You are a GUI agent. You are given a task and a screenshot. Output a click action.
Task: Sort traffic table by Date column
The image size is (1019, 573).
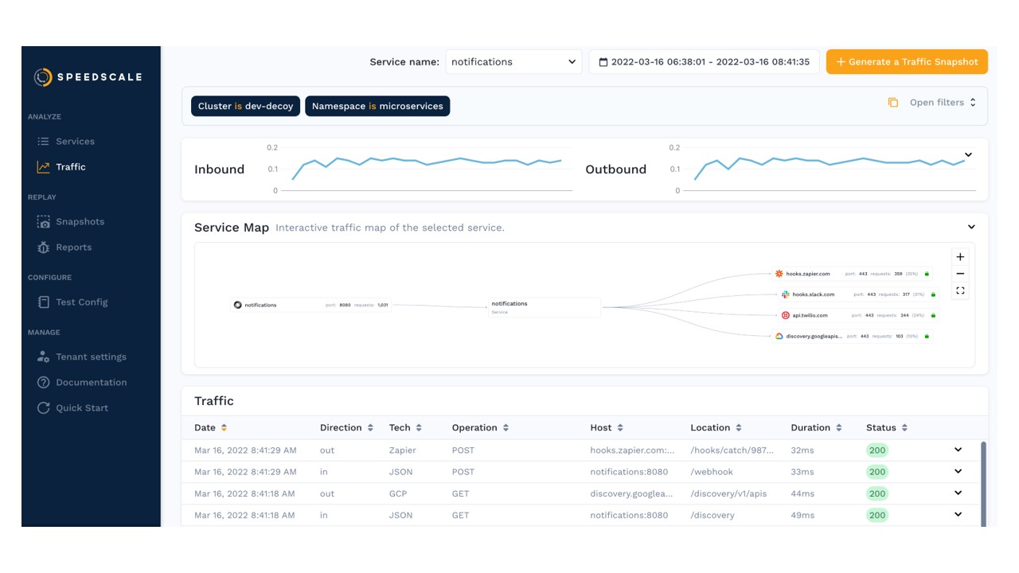(x=224, y=428)
